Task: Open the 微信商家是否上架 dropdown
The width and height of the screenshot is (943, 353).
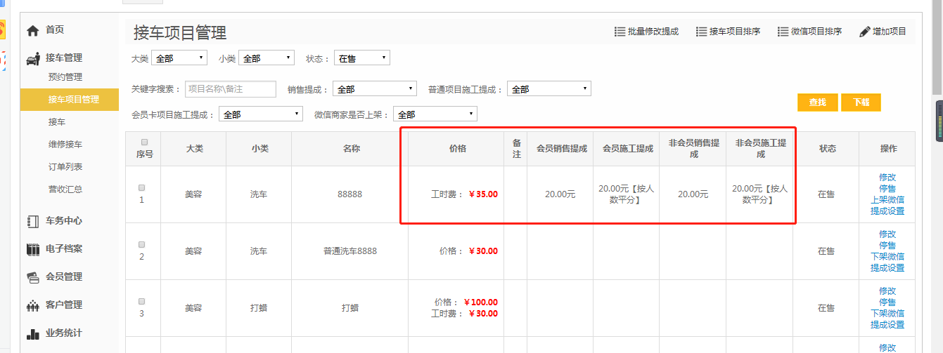Action: coord(435,114)
